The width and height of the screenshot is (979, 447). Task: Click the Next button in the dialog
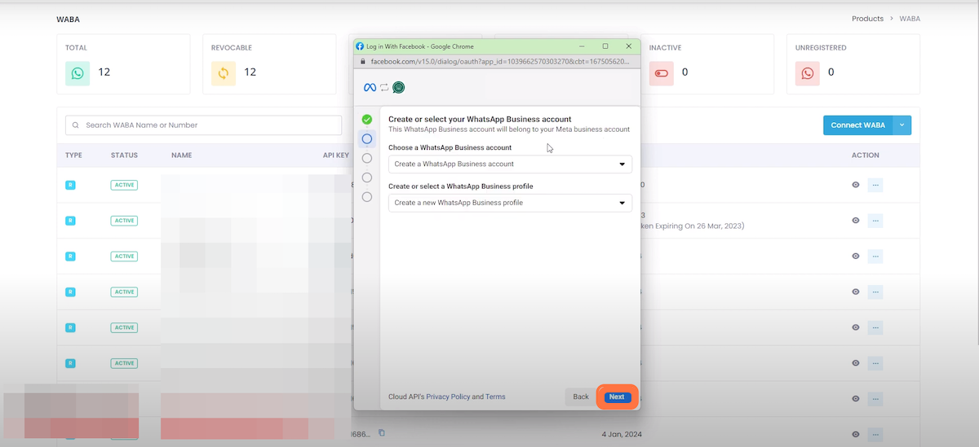coord(617,397)
